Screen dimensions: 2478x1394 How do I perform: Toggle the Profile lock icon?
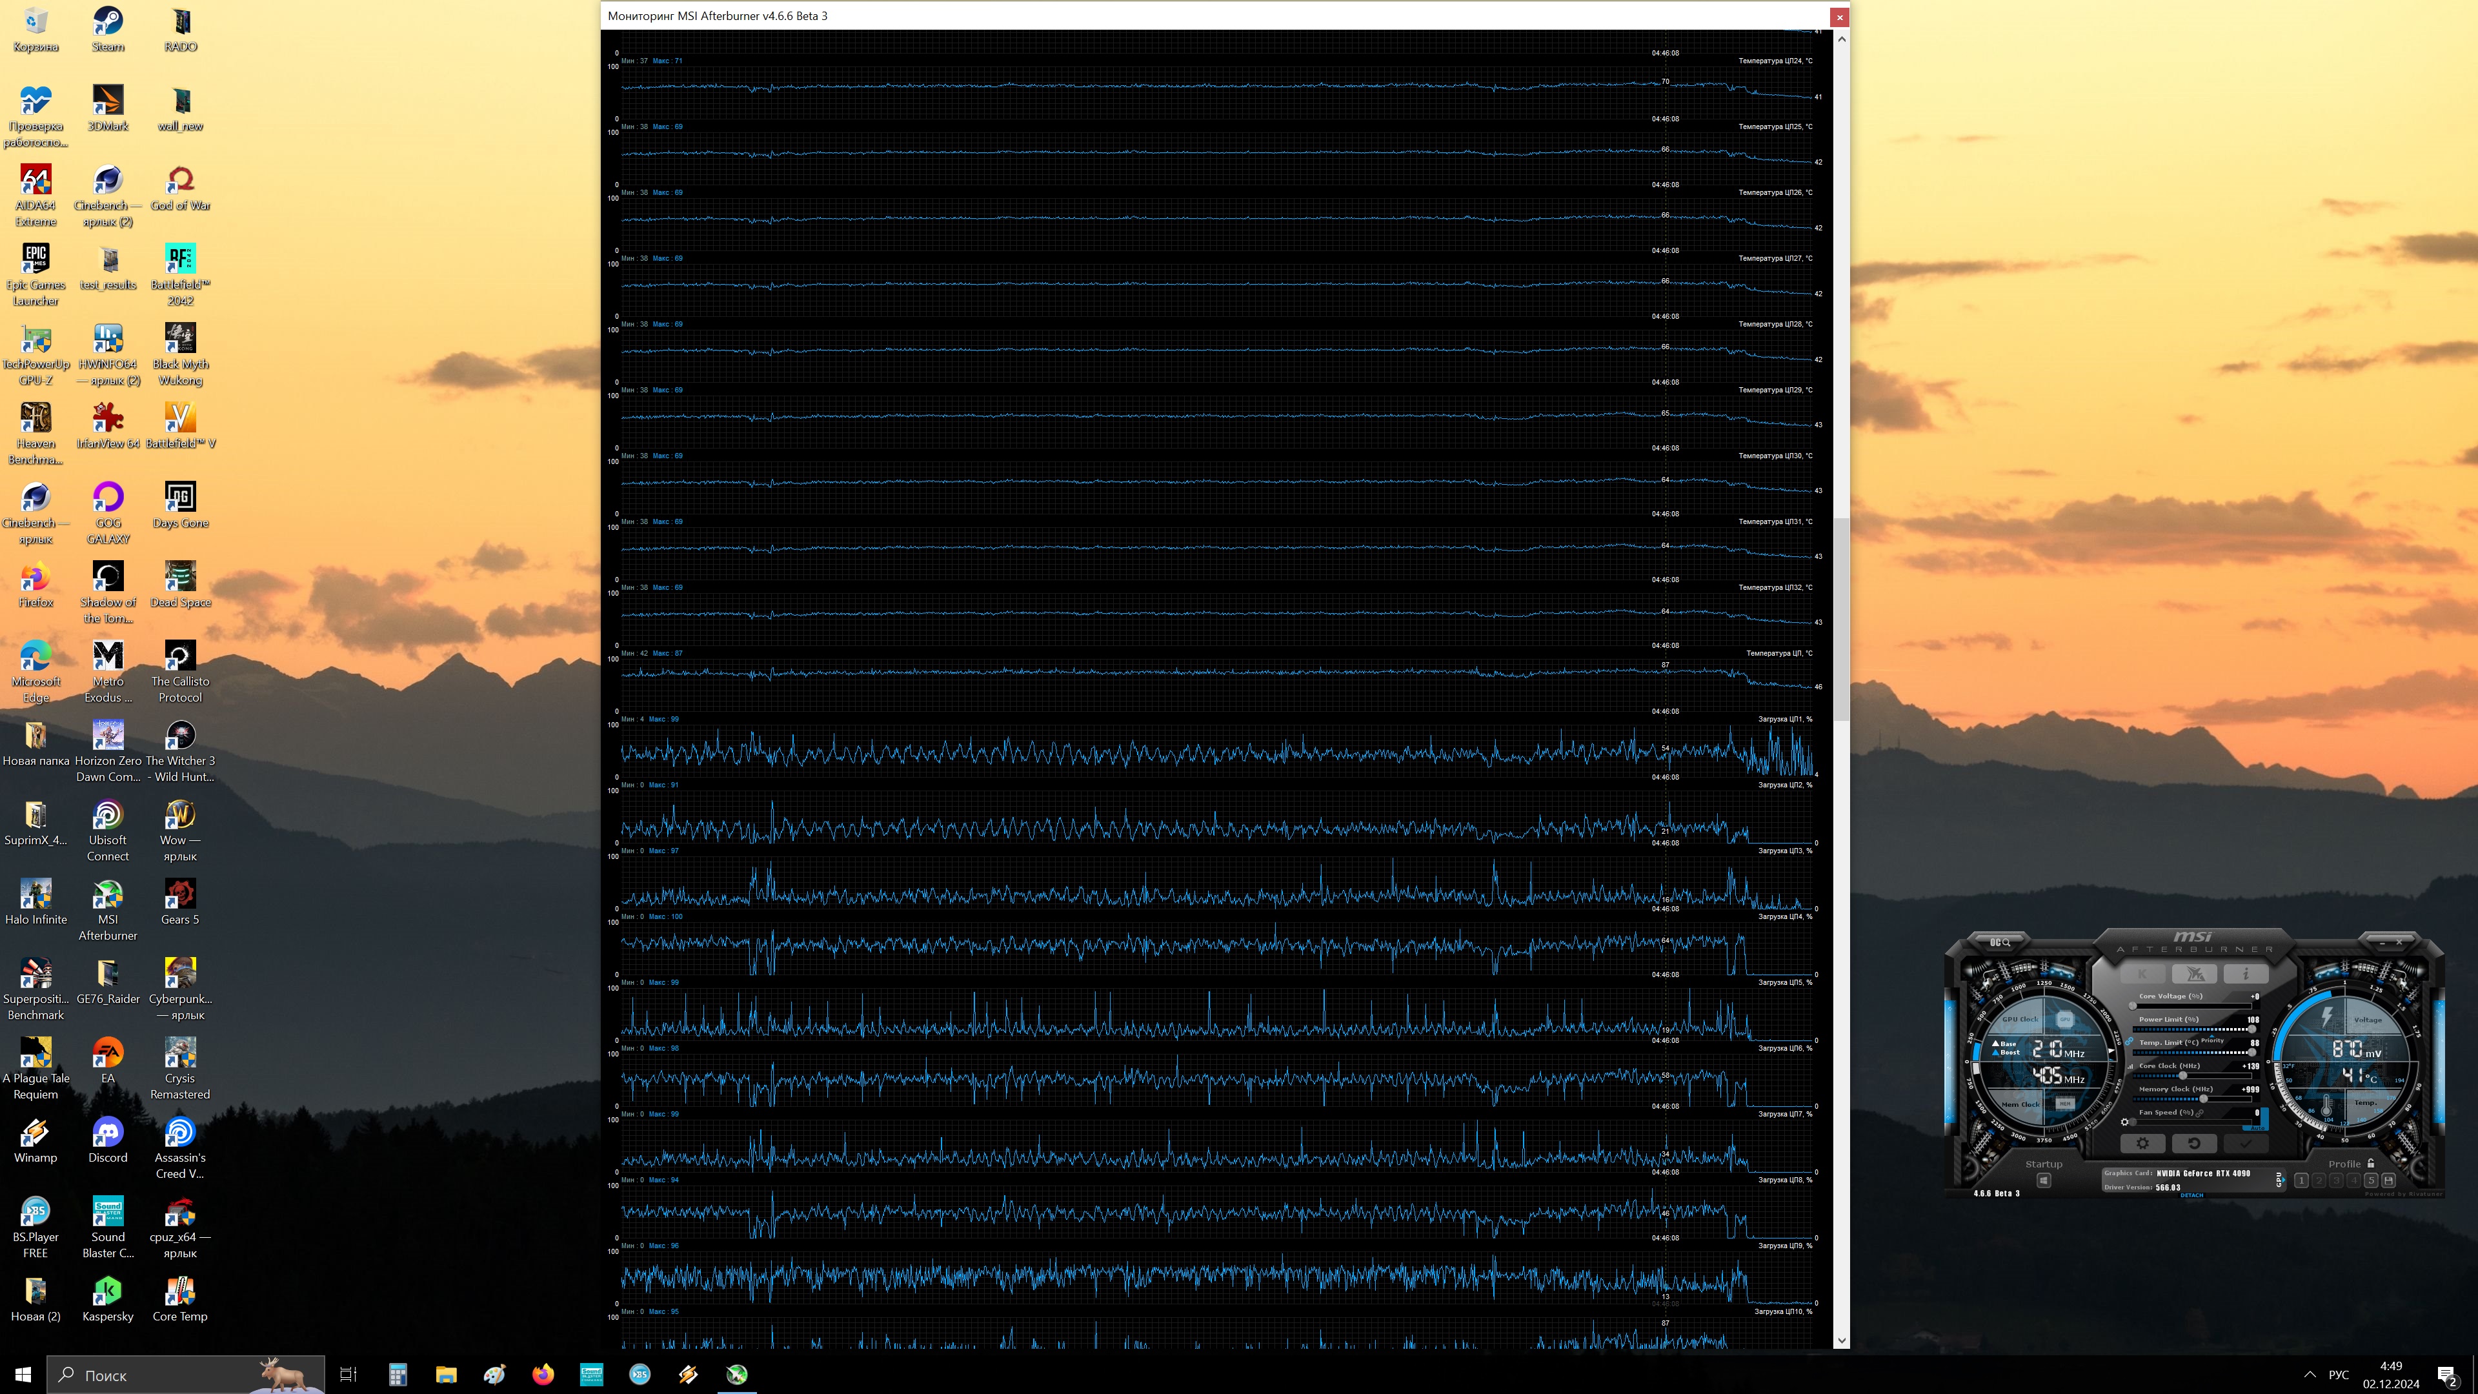2370,1163
